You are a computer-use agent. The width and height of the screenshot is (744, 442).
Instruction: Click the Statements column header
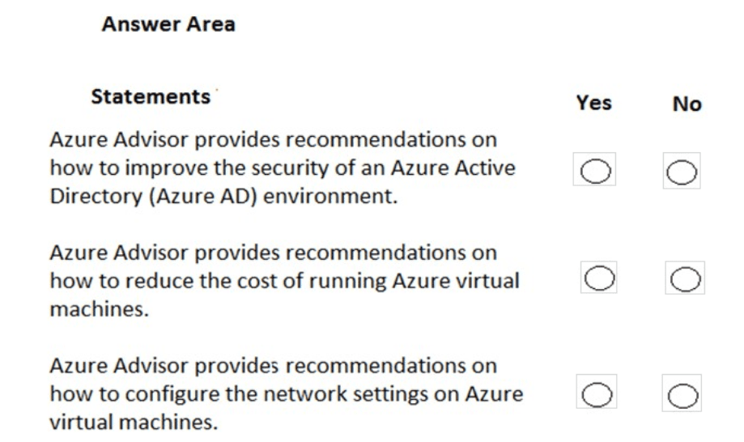pos(151,97)
